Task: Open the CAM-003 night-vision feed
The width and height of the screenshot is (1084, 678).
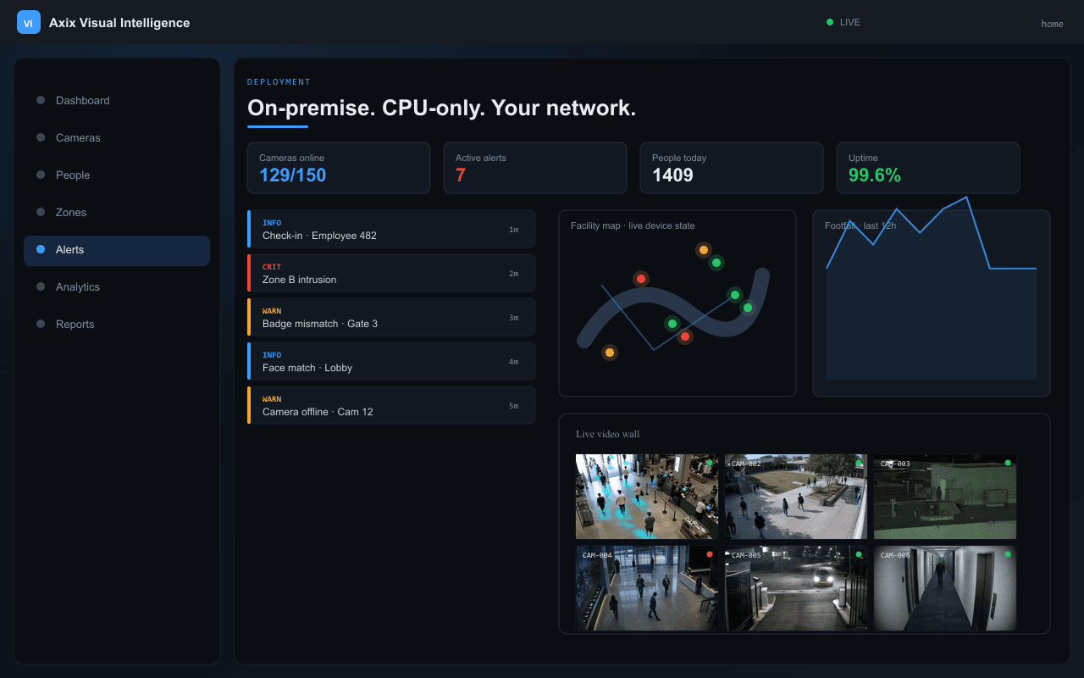Action: [x=945, y=497]
